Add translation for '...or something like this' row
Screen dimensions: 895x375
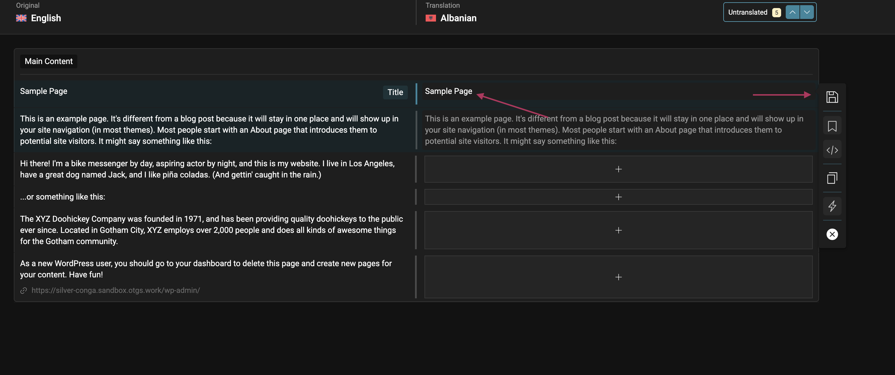tap(618, 197)
